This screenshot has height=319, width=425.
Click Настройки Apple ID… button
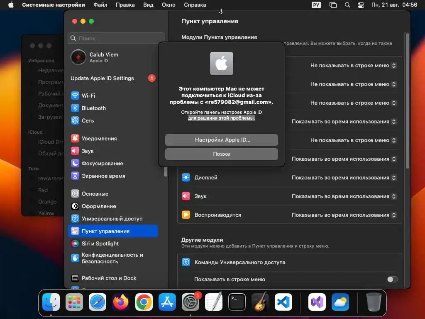pos(222,140)
